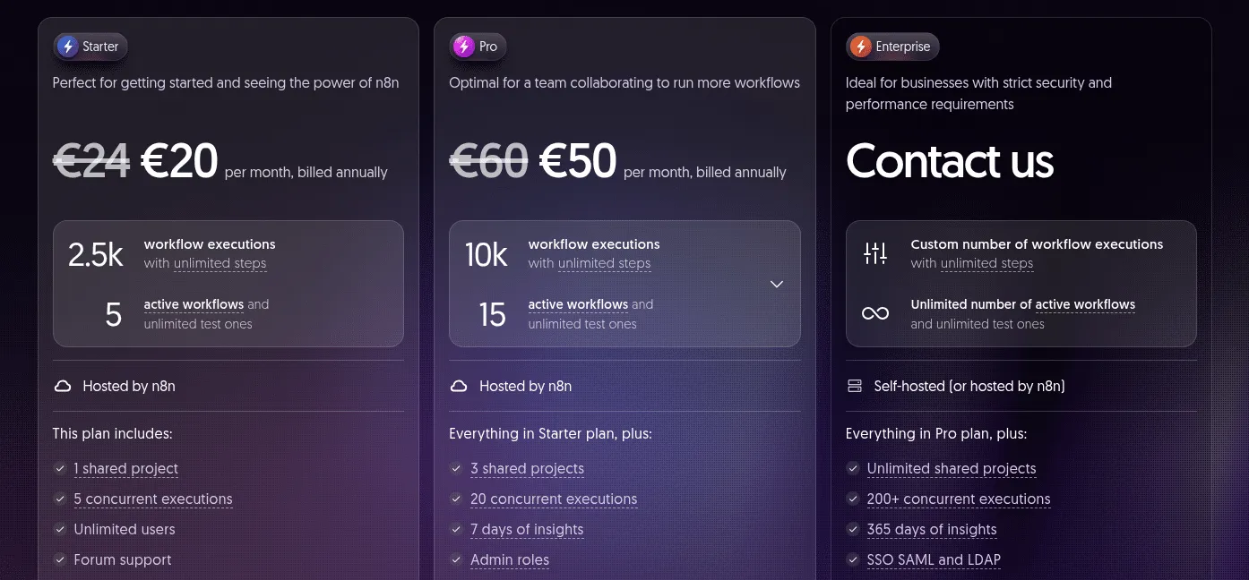Click unlimited steps under Starter workflow executions

pos(220,263)
